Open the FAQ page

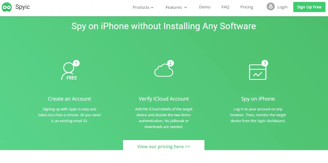225,7
